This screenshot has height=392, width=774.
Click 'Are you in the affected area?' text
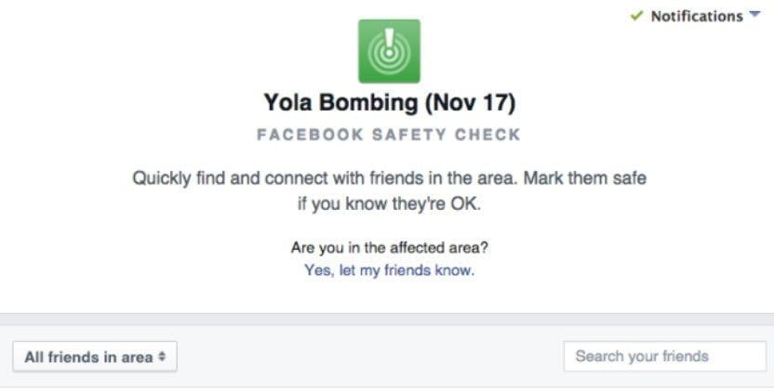pos(389,248)
